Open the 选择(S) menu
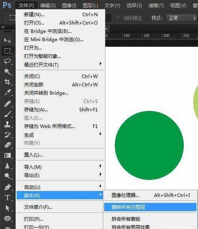The height and width of the screenshot is (229, 198). [x=134, y=6]
